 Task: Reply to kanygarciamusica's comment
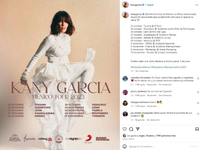pyautogui.click(x=152, y=106)
